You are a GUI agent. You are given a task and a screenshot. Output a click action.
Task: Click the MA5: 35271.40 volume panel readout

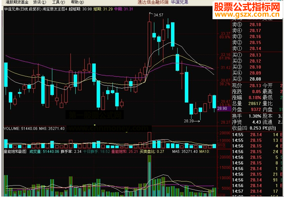pos(52,129)
